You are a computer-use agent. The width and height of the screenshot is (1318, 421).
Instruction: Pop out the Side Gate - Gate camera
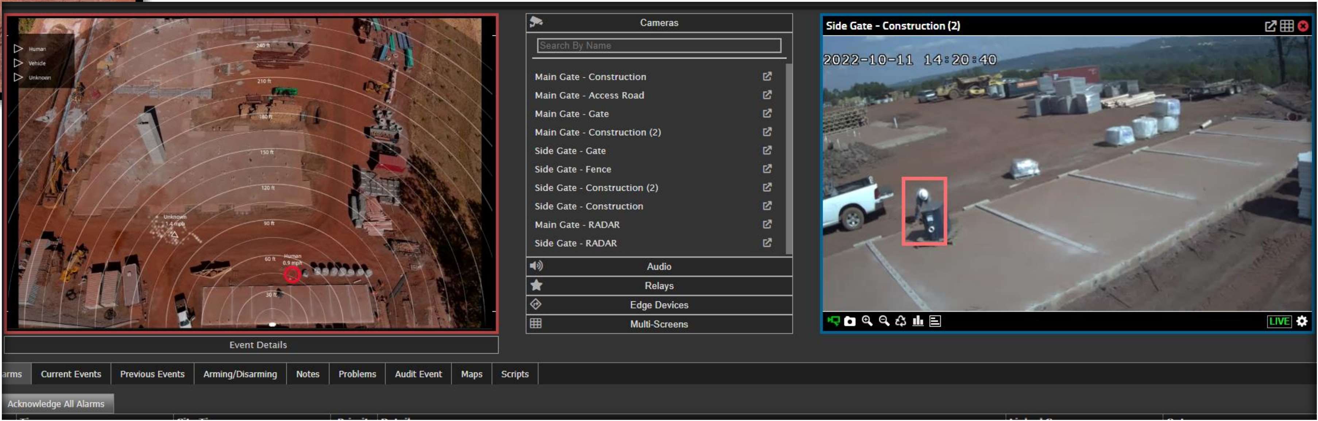(x=768, y=150)
